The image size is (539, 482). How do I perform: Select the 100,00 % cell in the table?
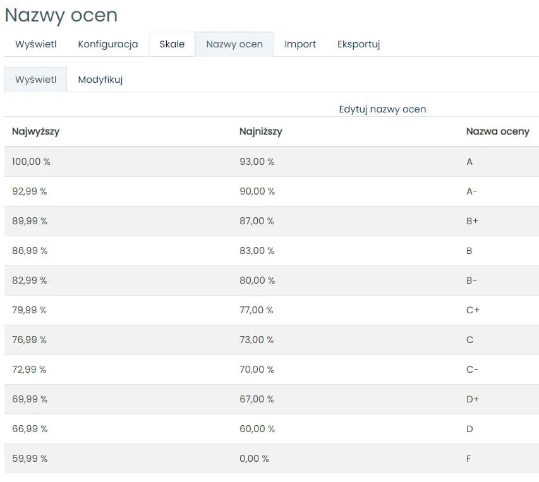pyautogui.click(x=31, y=162)
